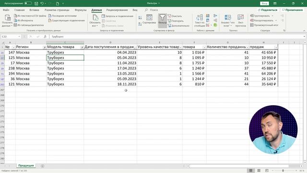This screenshot has height=173, width=307.
Task: Switch to Page Break Preview
Action: coord(267,171)
